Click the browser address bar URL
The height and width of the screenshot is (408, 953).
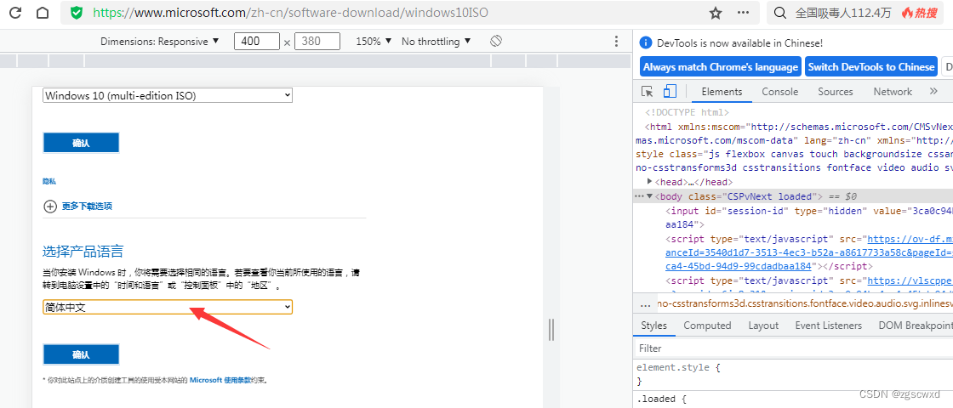click(x=290, y=13)
